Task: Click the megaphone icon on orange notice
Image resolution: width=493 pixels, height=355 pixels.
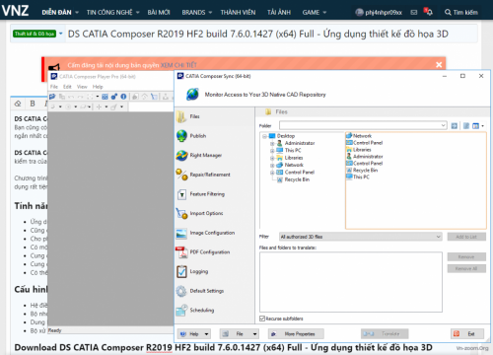Action: pyautogui.click(x=54, y=67)
